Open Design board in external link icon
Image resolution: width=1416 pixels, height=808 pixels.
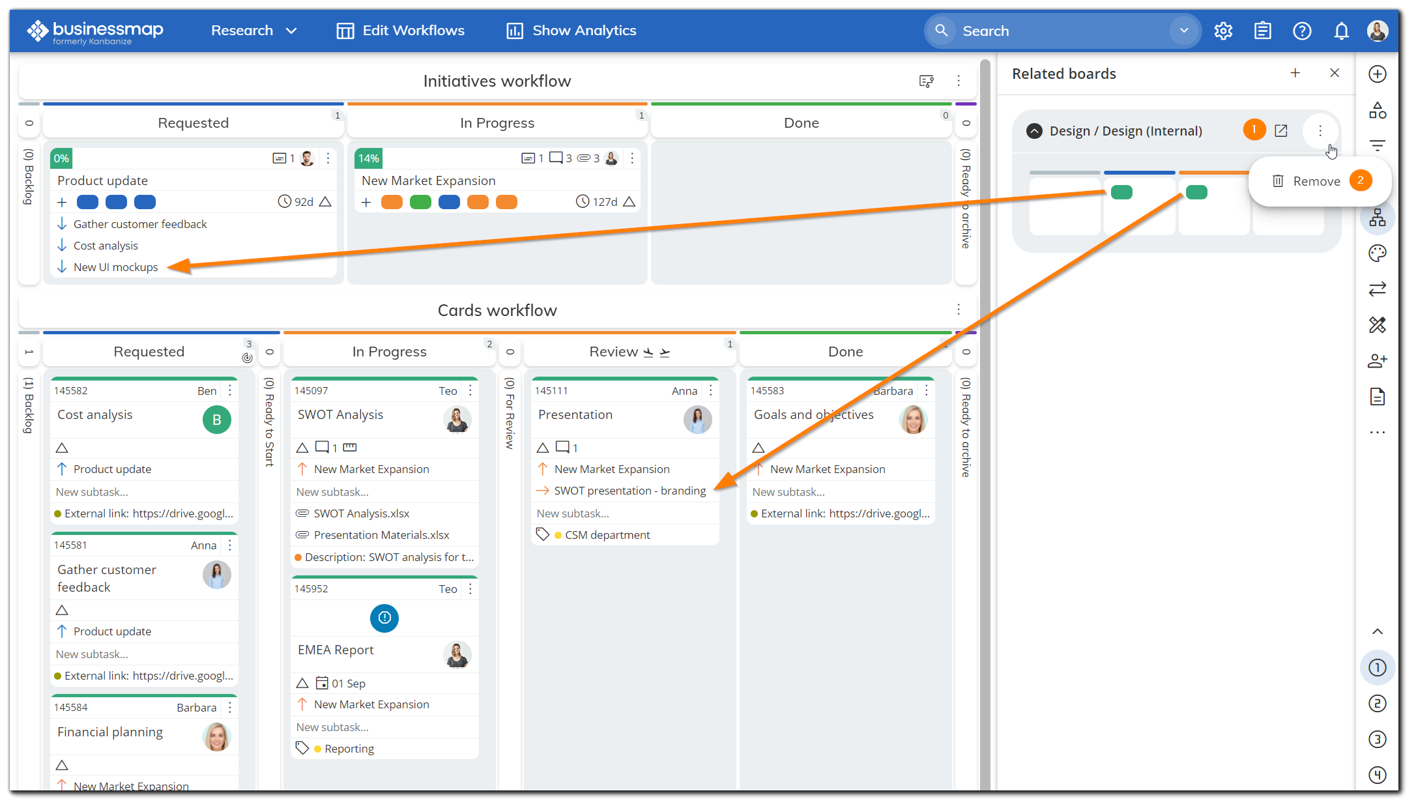[x=1280, y=130]
